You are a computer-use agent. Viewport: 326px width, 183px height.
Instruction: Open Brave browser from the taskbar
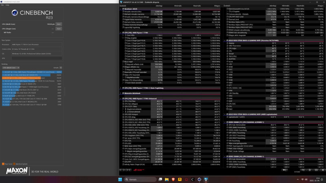[x=173, y=179]
